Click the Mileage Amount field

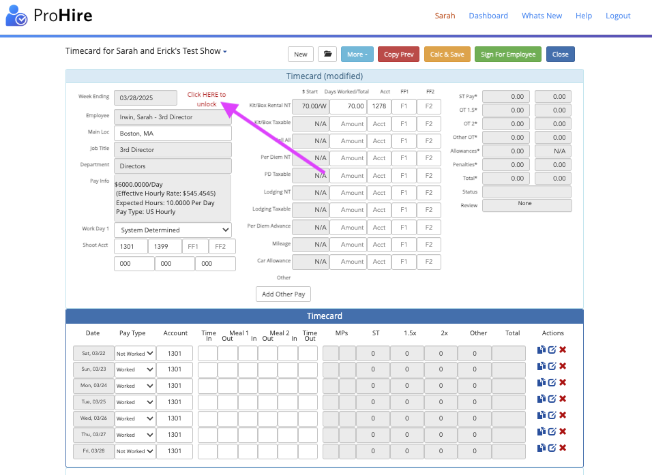[x=349, y=245]
